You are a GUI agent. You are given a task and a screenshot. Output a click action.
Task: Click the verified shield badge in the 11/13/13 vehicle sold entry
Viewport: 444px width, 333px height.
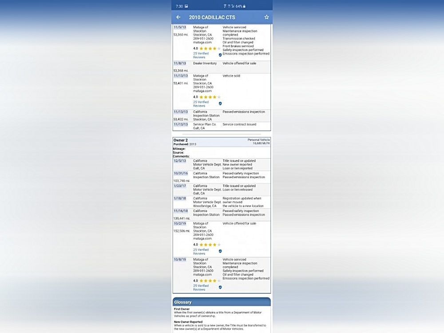(220, 103)
